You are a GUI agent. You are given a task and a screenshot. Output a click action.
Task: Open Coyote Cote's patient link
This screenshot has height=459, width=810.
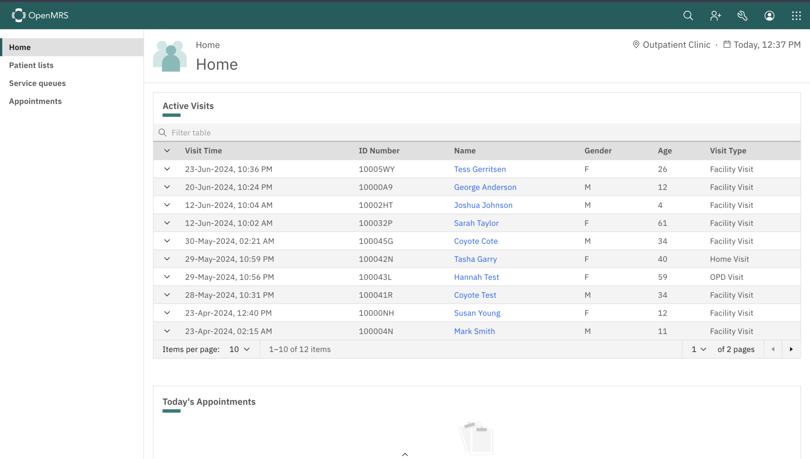475,241
